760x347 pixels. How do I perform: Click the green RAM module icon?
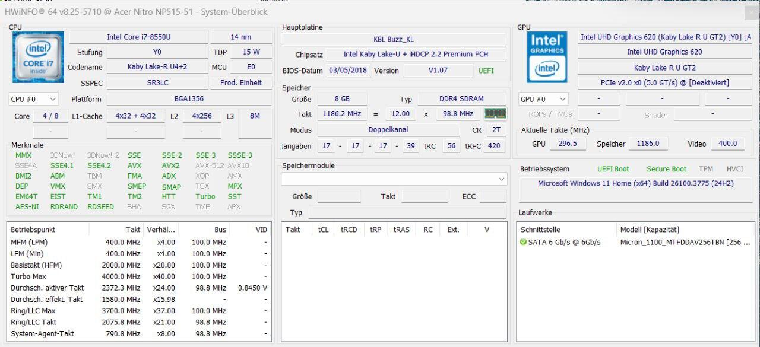tap(495, 113)
